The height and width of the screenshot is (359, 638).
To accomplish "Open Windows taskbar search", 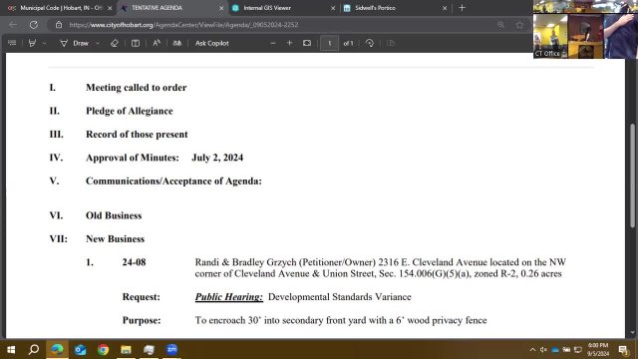I will (34, 350).
